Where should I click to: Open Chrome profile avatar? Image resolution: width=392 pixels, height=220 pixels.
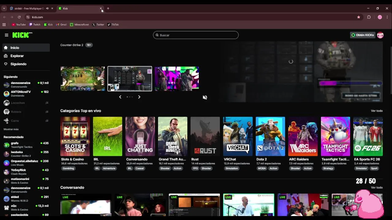(x=380, y=17)
